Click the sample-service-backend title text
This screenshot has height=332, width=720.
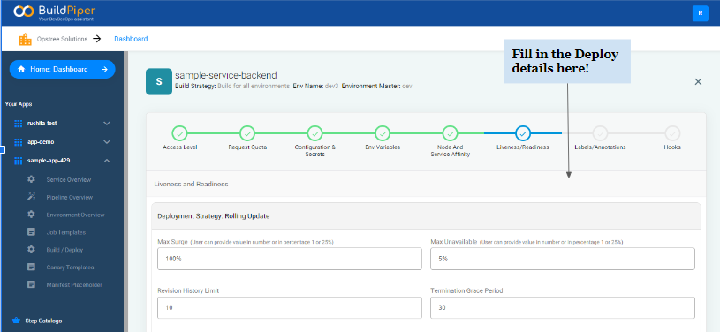tap(226, 75)
